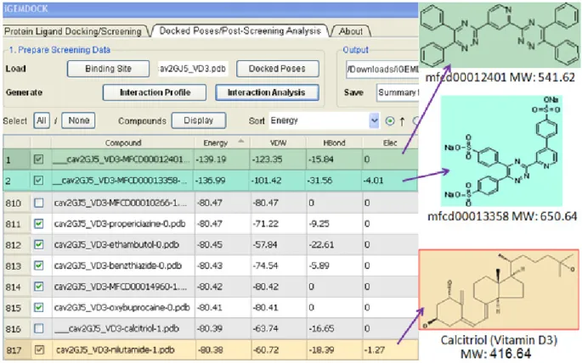Click the Calcitriol structure image
This screenshot has width=582, height=363.
499,290
